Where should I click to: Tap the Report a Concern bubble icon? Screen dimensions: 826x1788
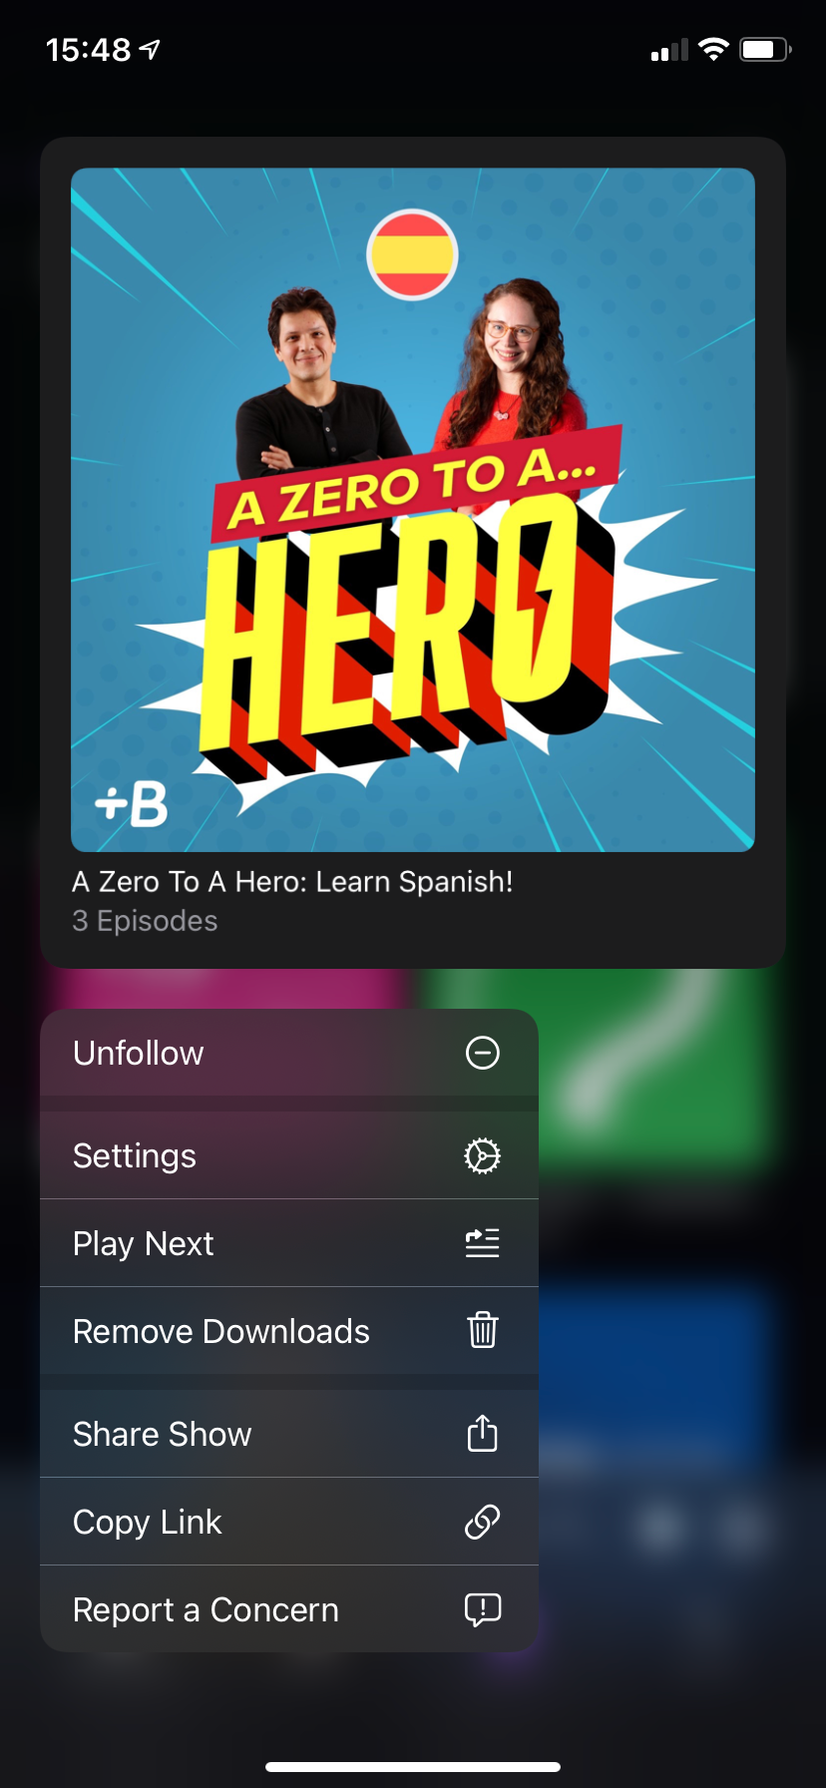coord(483,1609)
